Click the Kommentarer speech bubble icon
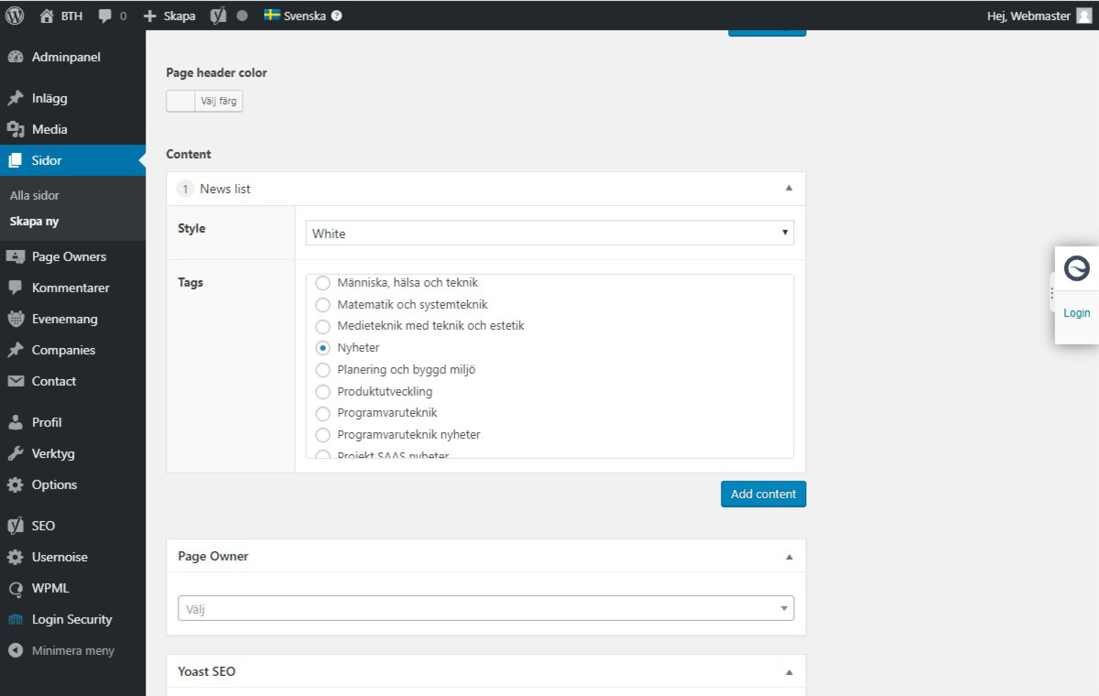Viewport: 1099px width, 696px height. tap(16, 288)
